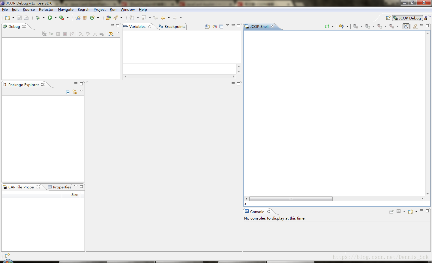Open the New wizard dropdown arrow
The image size is (432, 263).
pyautogui.click(x=13, y=18)
